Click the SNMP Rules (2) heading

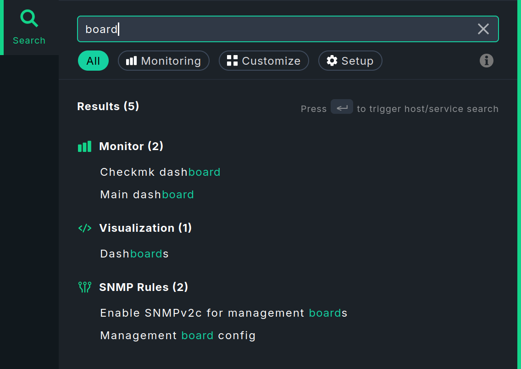click(x=144, y=287)
